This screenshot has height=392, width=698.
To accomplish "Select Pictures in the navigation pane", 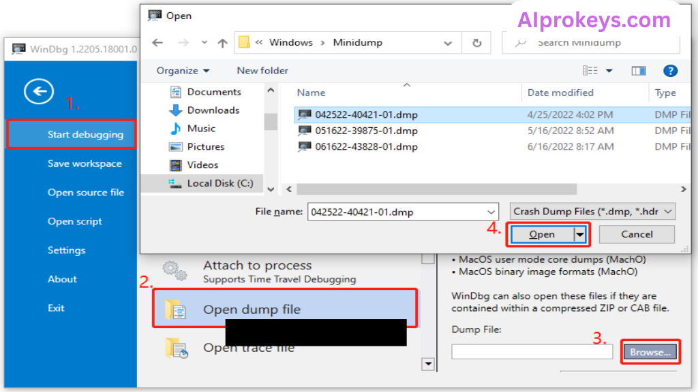I will 206,147.
